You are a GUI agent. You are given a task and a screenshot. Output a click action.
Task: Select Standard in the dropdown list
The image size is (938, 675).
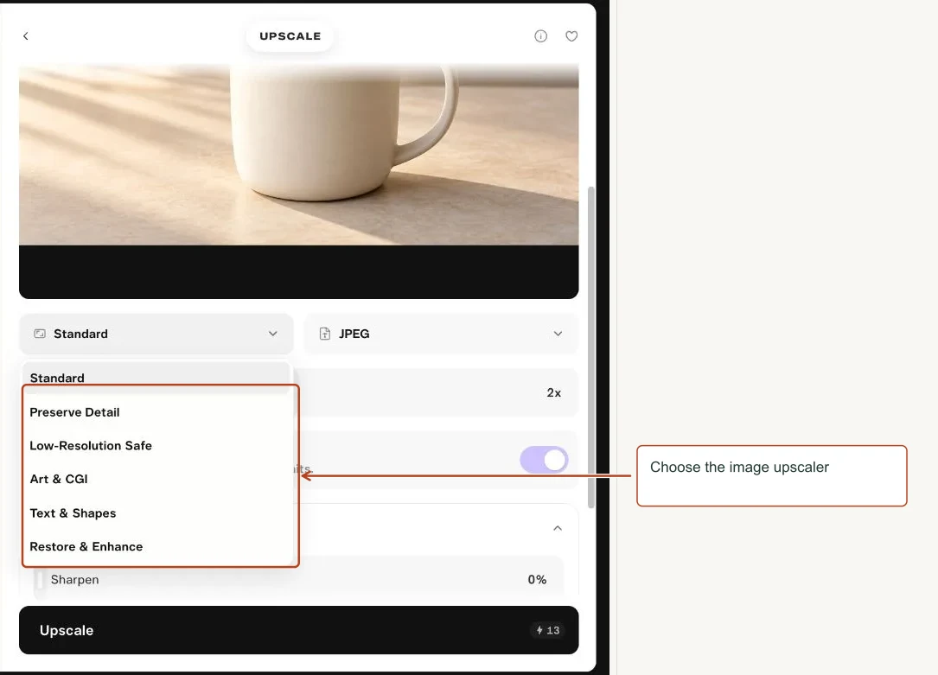tap(156, 378)
